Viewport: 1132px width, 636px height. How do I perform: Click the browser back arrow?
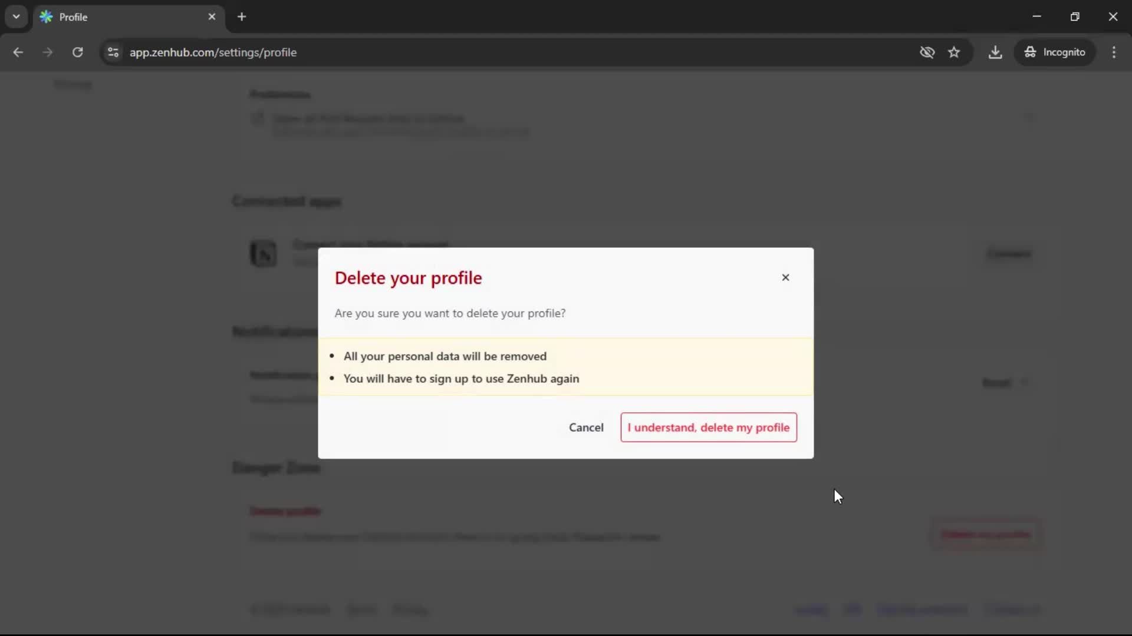[x=18, y=52]
